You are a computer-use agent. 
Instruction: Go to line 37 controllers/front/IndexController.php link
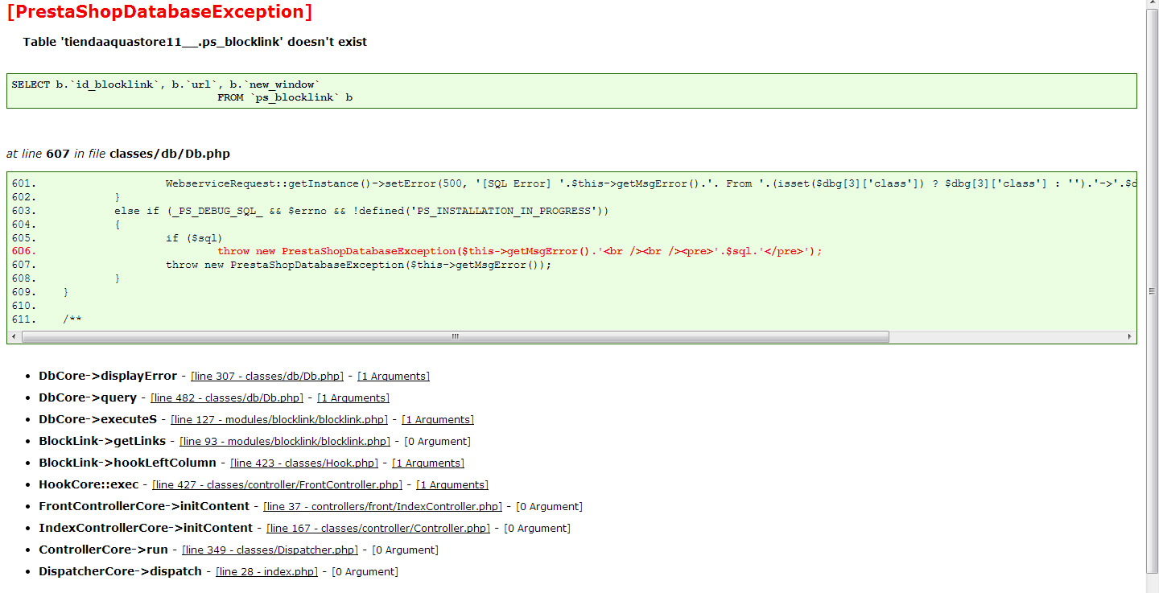coord(383,507)
